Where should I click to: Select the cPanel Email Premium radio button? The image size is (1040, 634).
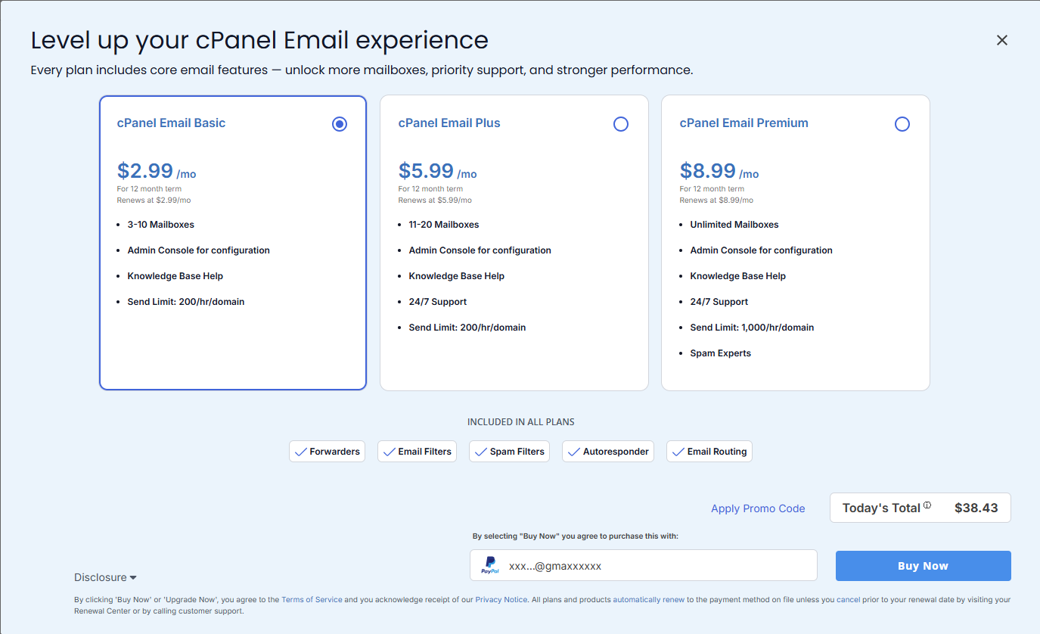pos(902,124)
